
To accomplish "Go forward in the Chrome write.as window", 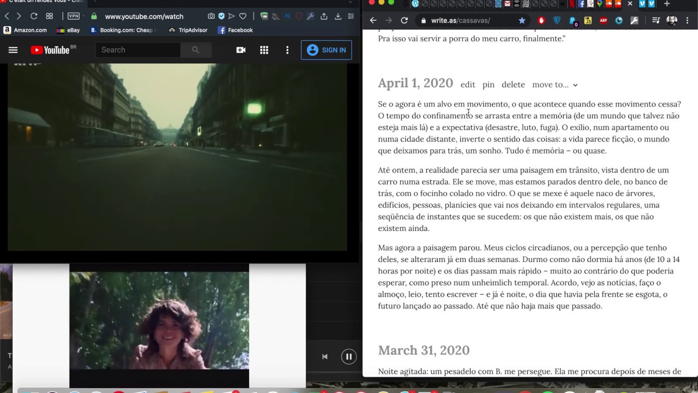I will click(x=389, y=20).
